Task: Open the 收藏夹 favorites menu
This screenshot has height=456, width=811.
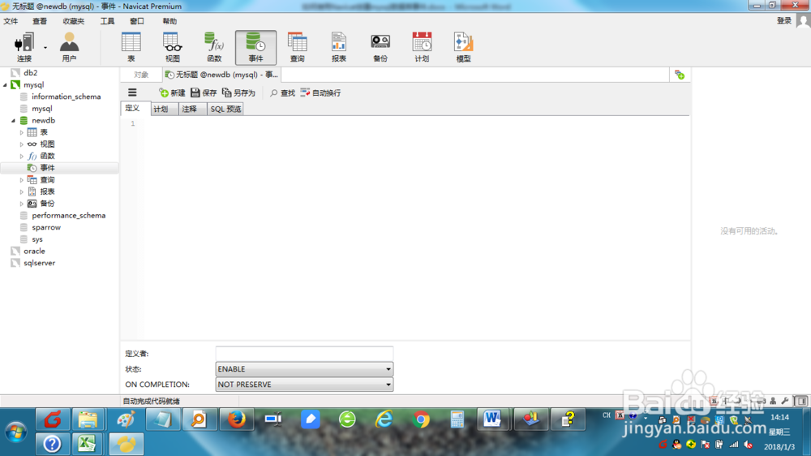Action: click(74, 21)
